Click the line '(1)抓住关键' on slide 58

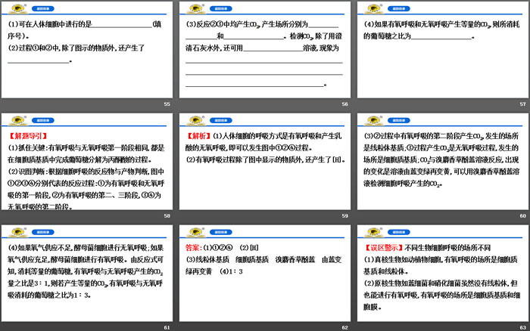[86, 148]
